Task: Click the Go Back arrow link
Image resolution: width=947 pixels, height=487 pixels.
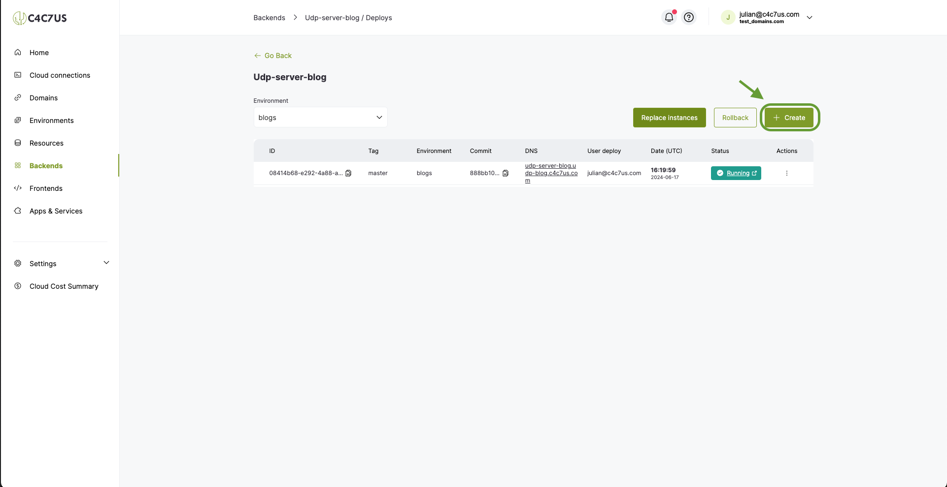Action: 272,56
